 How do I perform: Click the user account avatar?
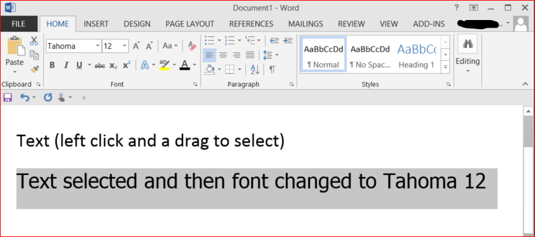pos(521,24)
